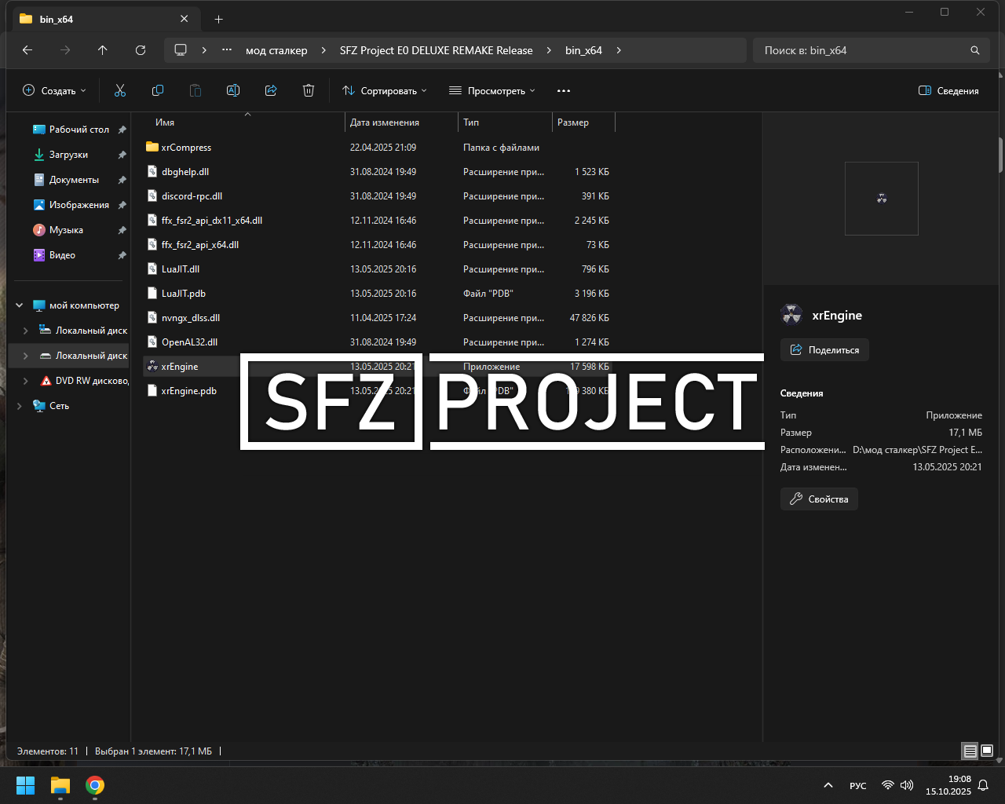Navigate back with the left arrow
Image resolution: width=1005 pixels, height=804 pixels.
(27, 50)
